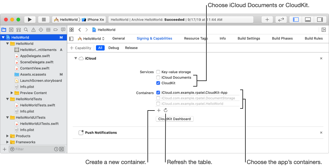The height and width of the screenshot is (167, 329).
Task: Click the Stop button in toolbar
Action: [44, 20]
